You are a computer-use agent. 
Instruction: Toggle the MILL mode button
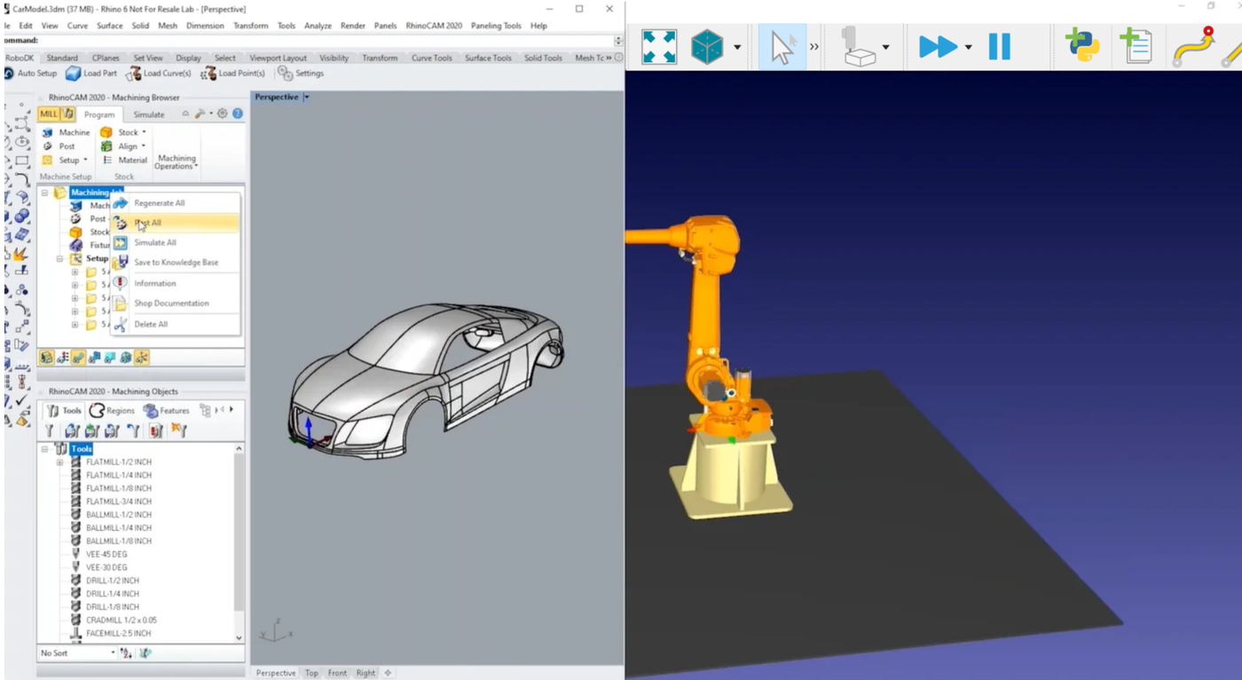pyautogui.click(x=49, y=115)
